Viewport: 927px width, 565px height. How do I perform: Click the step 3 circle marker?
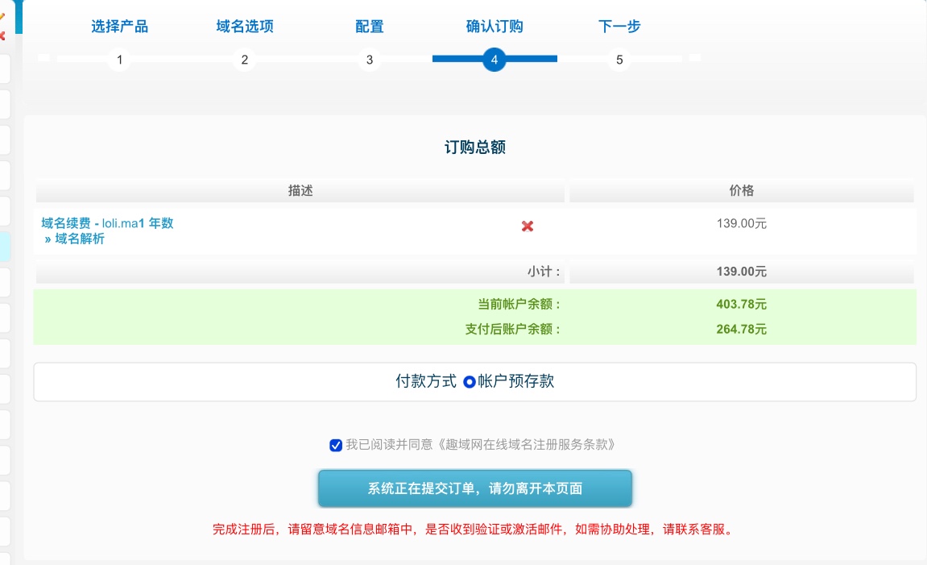tap(369, 60)
